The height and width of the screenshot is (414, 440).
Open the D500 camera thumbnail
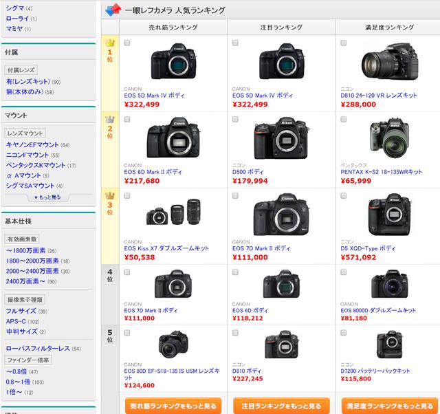[x=281, y=138]
